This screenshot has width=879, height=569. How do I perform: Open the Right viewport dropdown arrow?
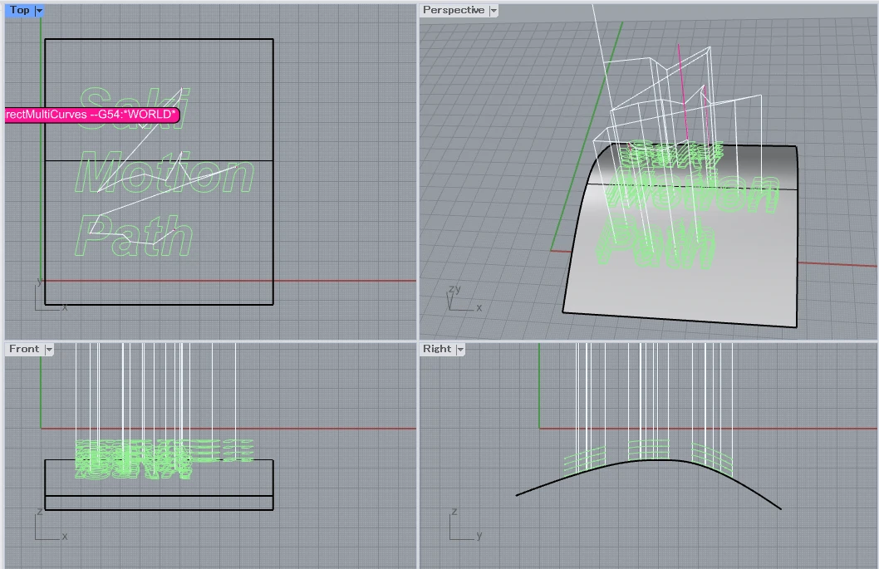point(460,349)
